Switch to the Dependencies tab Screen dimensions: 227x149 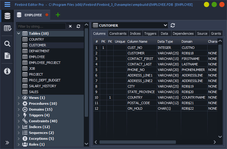click(183, 33)
